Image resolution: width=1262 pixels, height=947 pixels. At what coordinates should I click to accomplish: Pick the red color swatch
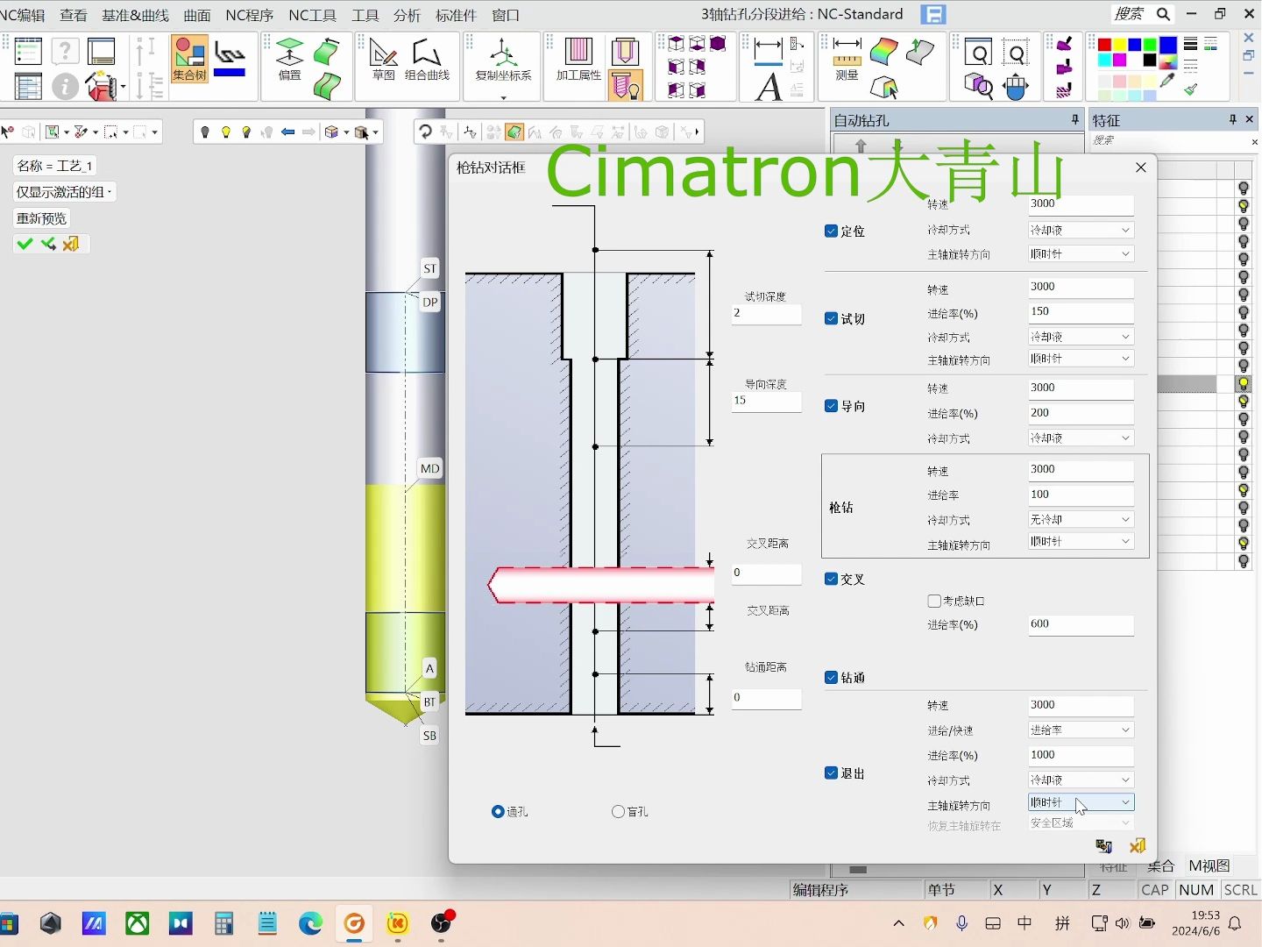click(1104, 45)
